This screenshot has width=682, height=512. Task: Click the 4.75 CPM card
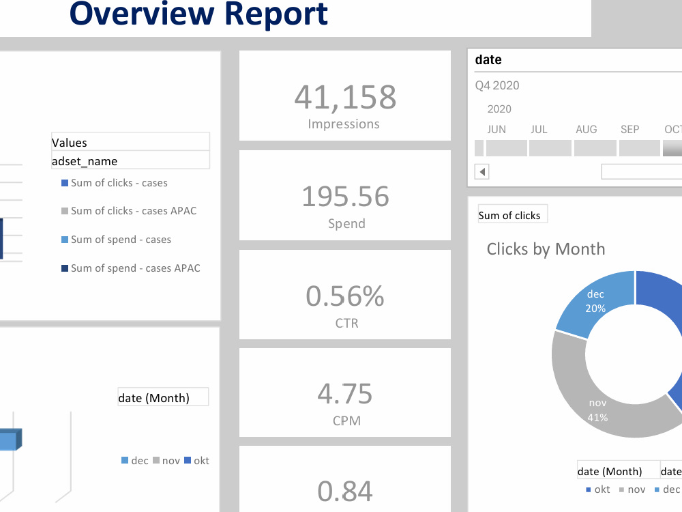click(x=345, y=393)
